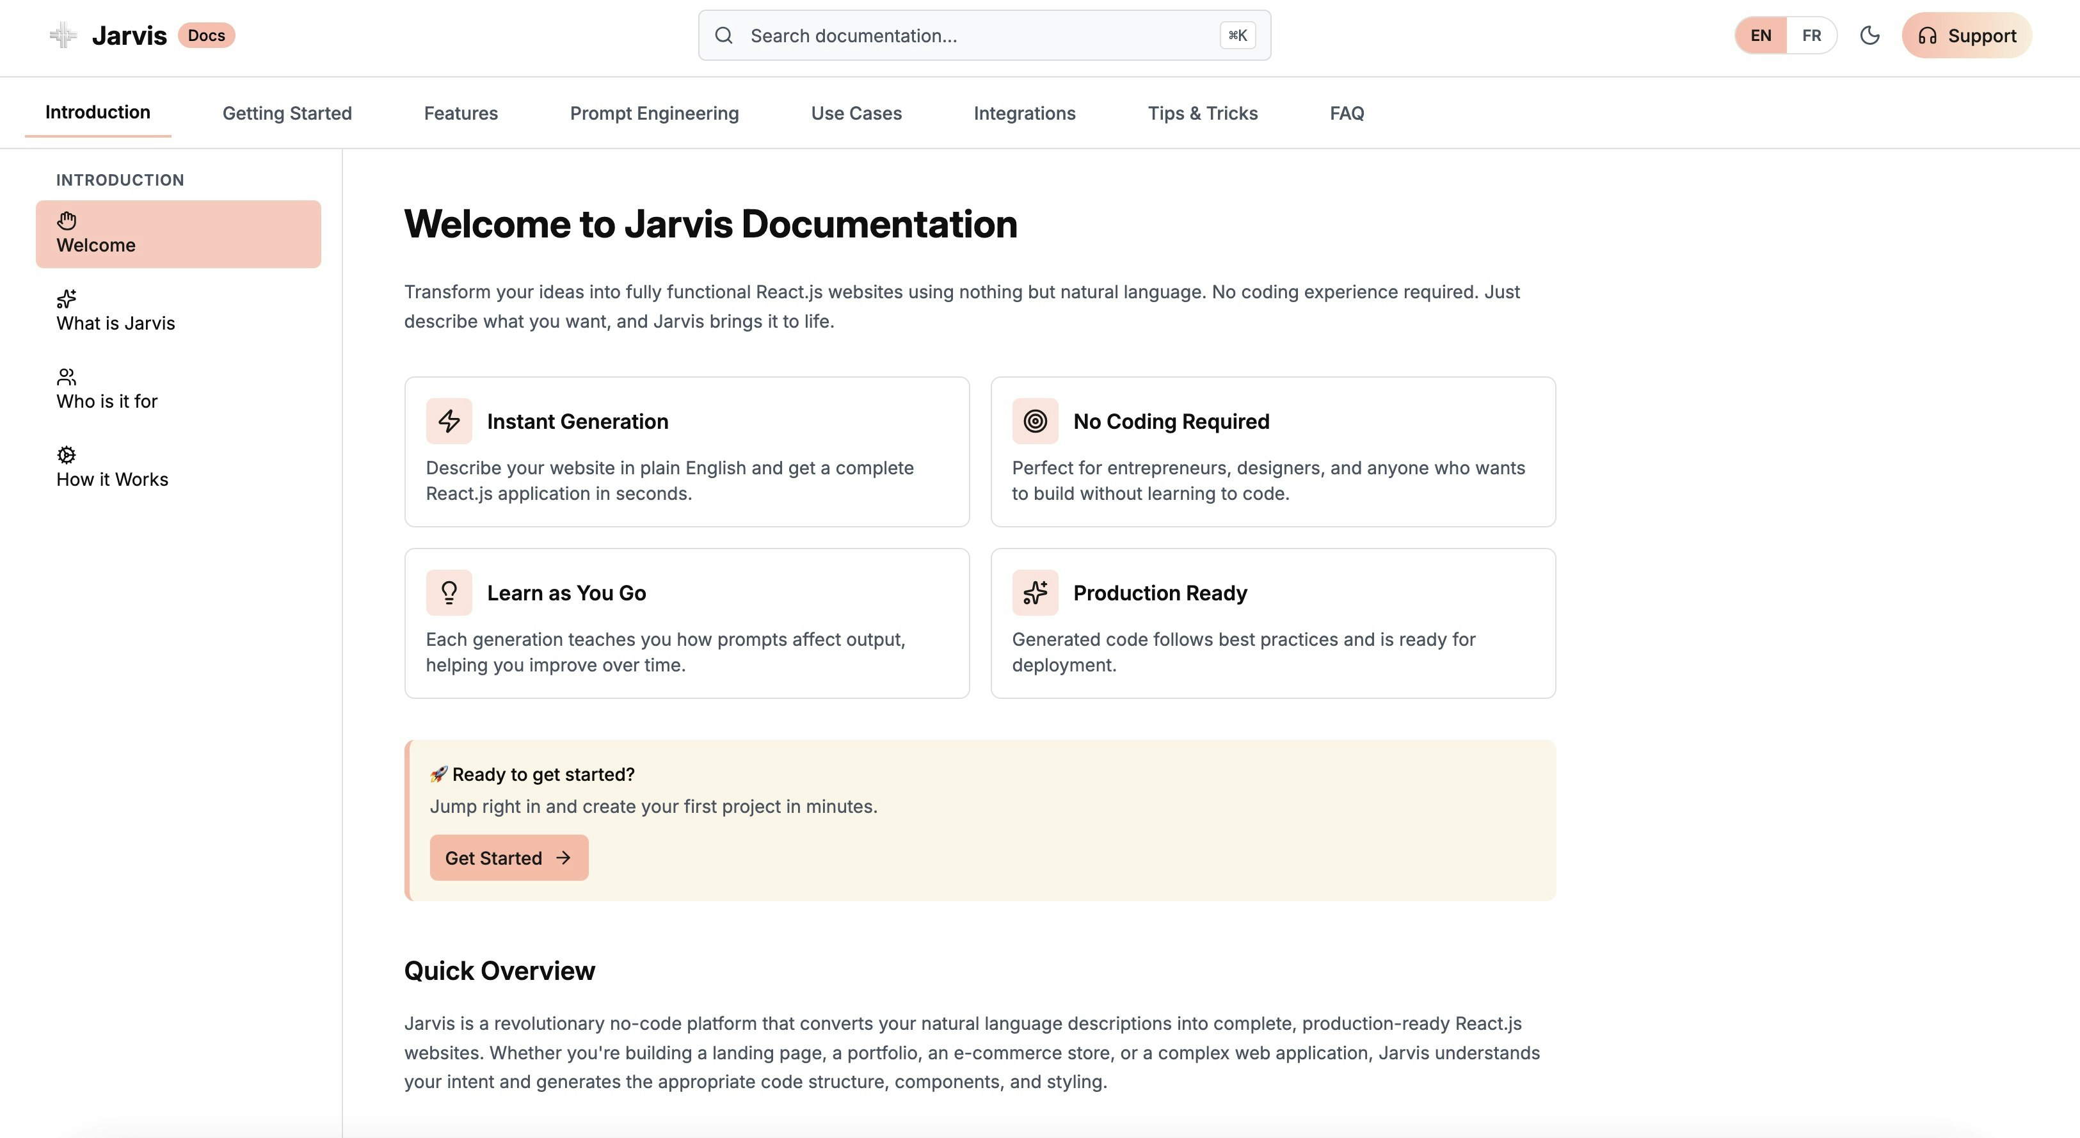
Task: Switch language to FR
Action: [1811, 36]
